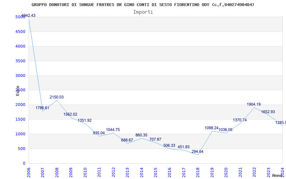
Task: Click the x-axis year 2013
Action: point(127,172)
